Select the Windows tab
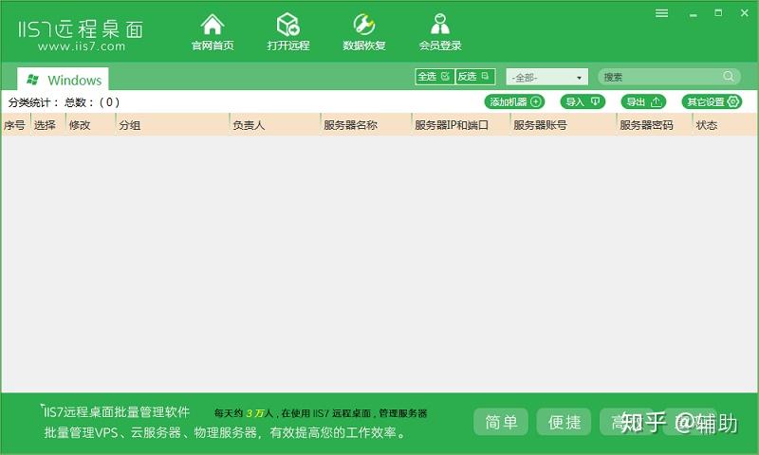 [x=64, y=80]
